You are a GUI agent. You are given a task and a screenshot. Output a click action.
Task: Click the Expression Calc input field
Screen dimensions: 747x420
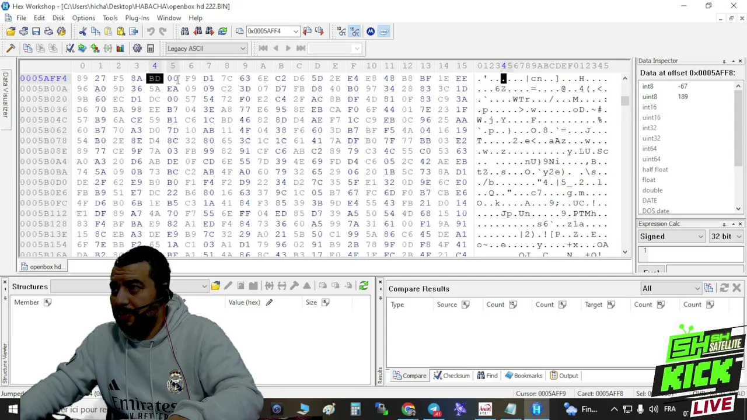pos(691,254)
